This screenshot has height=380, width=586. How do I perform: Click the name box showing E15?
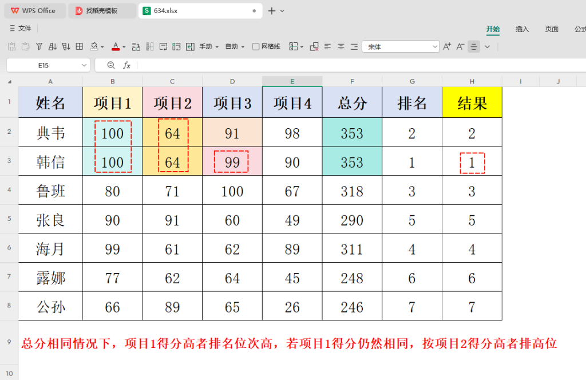[x=43, y=65]
